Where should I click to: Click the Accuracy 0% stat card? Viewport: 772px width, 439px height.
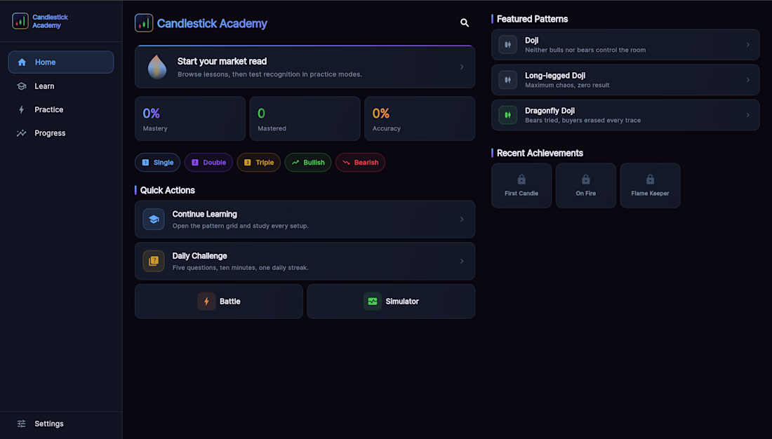tap(419, 119)
